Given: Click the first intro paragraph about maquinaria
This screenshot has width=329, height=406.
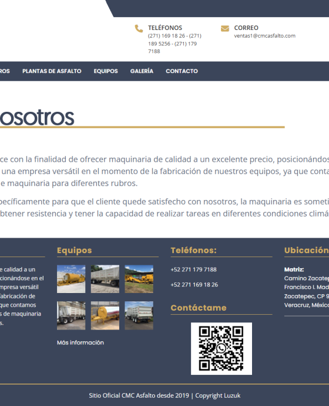Looking at the screenshot, I should [x=164, y=171].
